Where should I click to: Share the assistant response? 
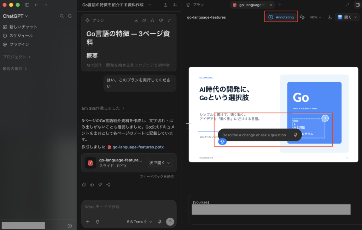click(108, 184)
